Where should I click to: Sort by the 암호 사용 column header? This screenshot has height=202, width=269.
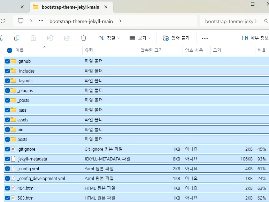[194, 50]
